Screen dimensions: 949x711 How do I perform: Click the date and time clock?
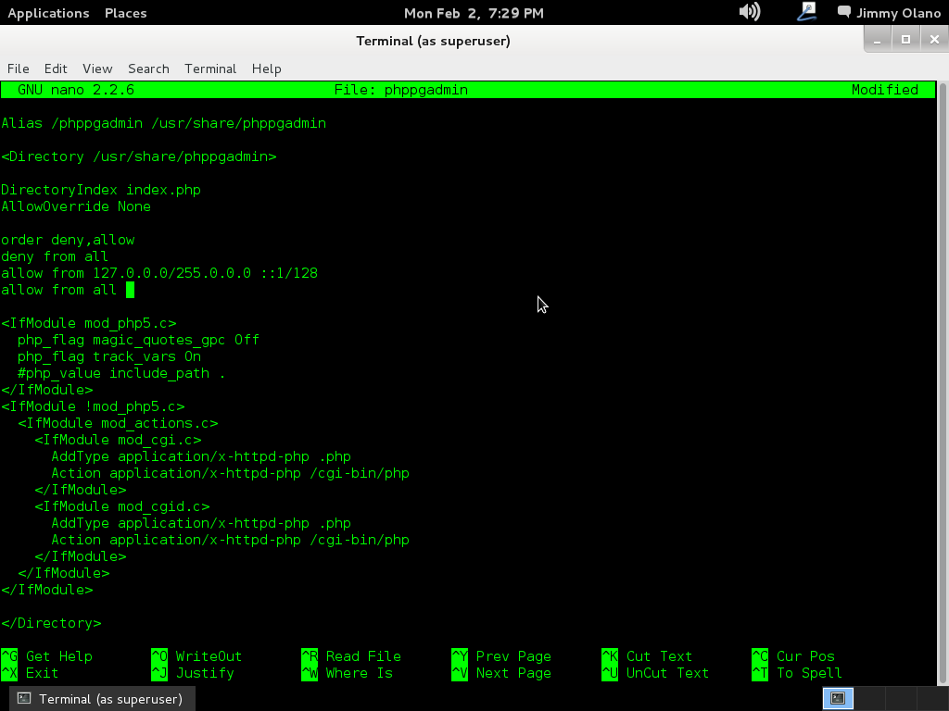pos(474,13)
